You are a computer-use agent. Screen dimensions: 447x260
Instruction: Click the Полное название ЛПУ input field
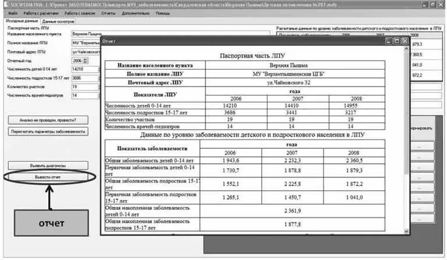86,43
